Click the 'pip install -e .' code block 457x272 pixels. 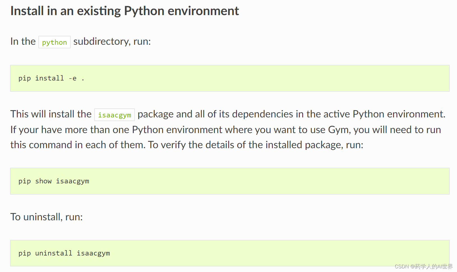click(230, 78)
